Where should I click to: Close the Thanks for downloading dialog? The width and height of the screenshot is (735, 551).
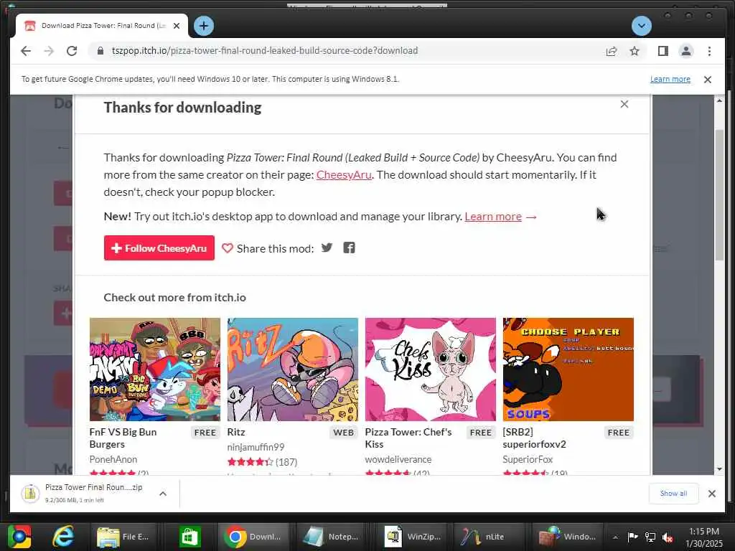tap(624, 104)
